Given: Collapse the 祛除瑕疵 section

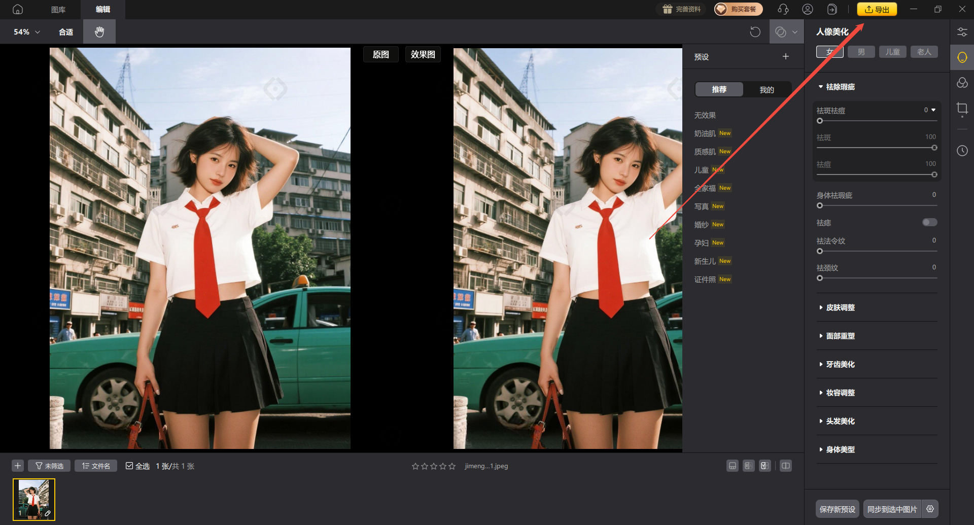Looking at the screenshot, I should [x=840, y=87].
